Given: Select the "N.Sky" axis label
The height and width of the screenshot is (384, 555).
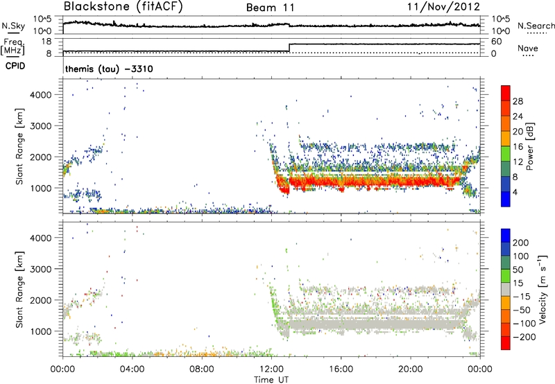Looking at the screenshot, I should pos(13,26).
